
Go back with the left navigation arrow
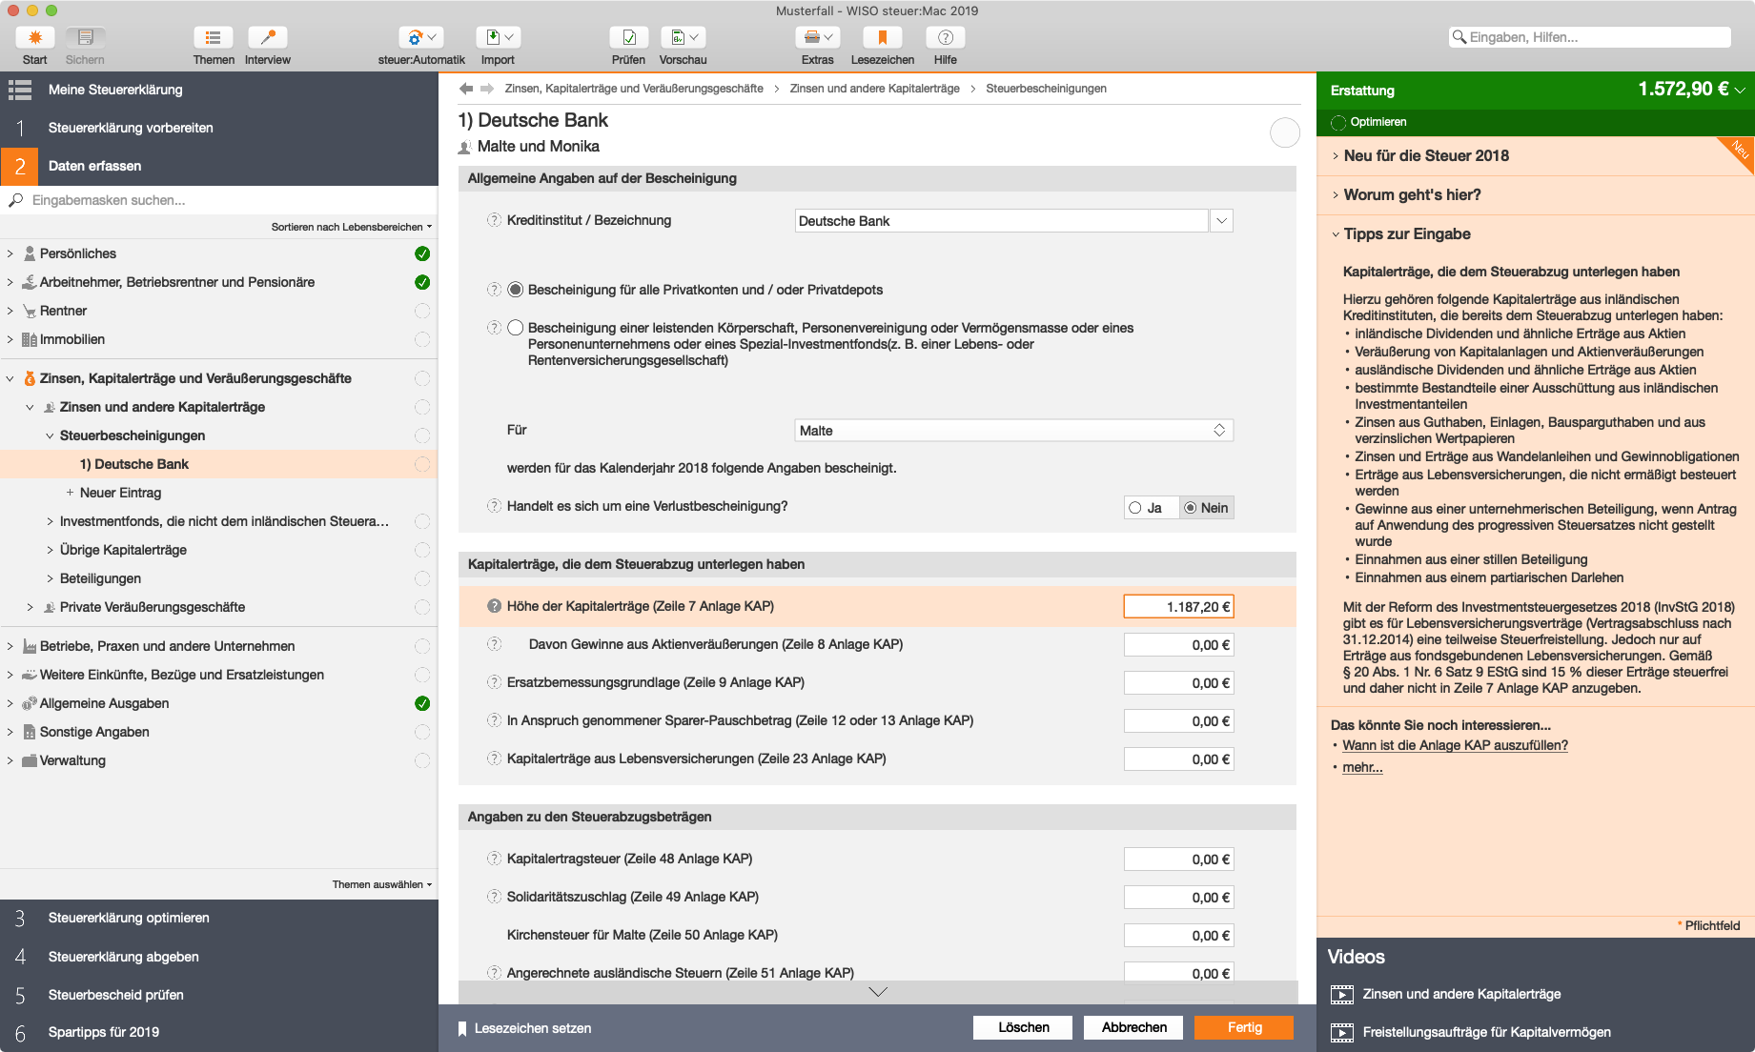tap(466, 89)
